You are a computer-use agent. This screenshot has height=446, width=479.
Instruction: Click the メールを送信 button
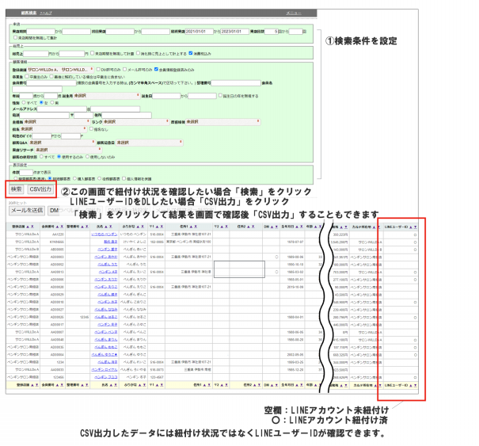coord(27,210)
